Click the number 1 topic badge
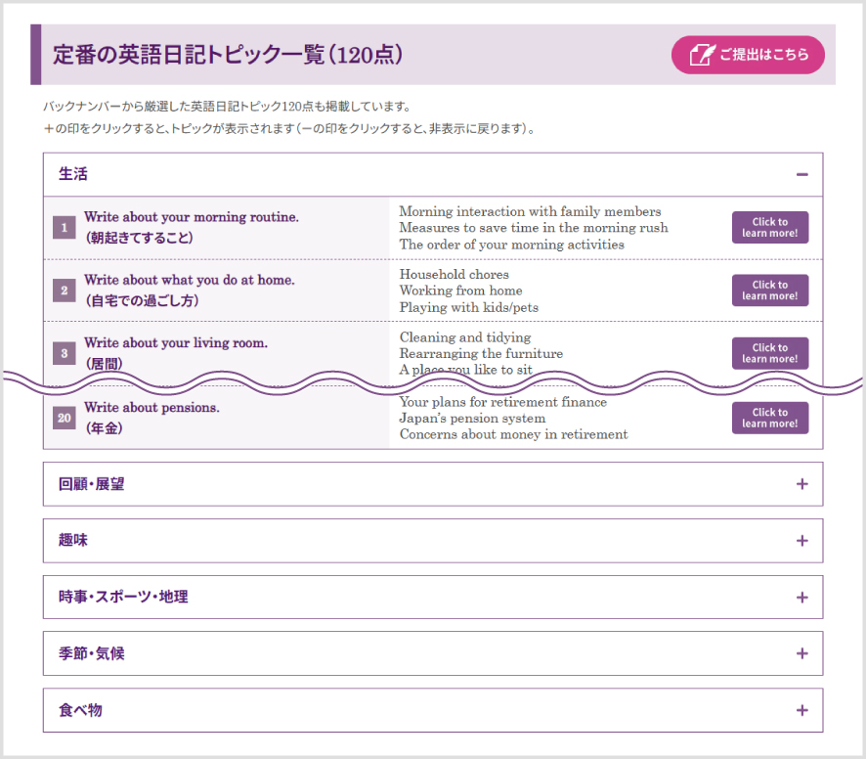Screen dimensions: 866x759 [64, 228]
